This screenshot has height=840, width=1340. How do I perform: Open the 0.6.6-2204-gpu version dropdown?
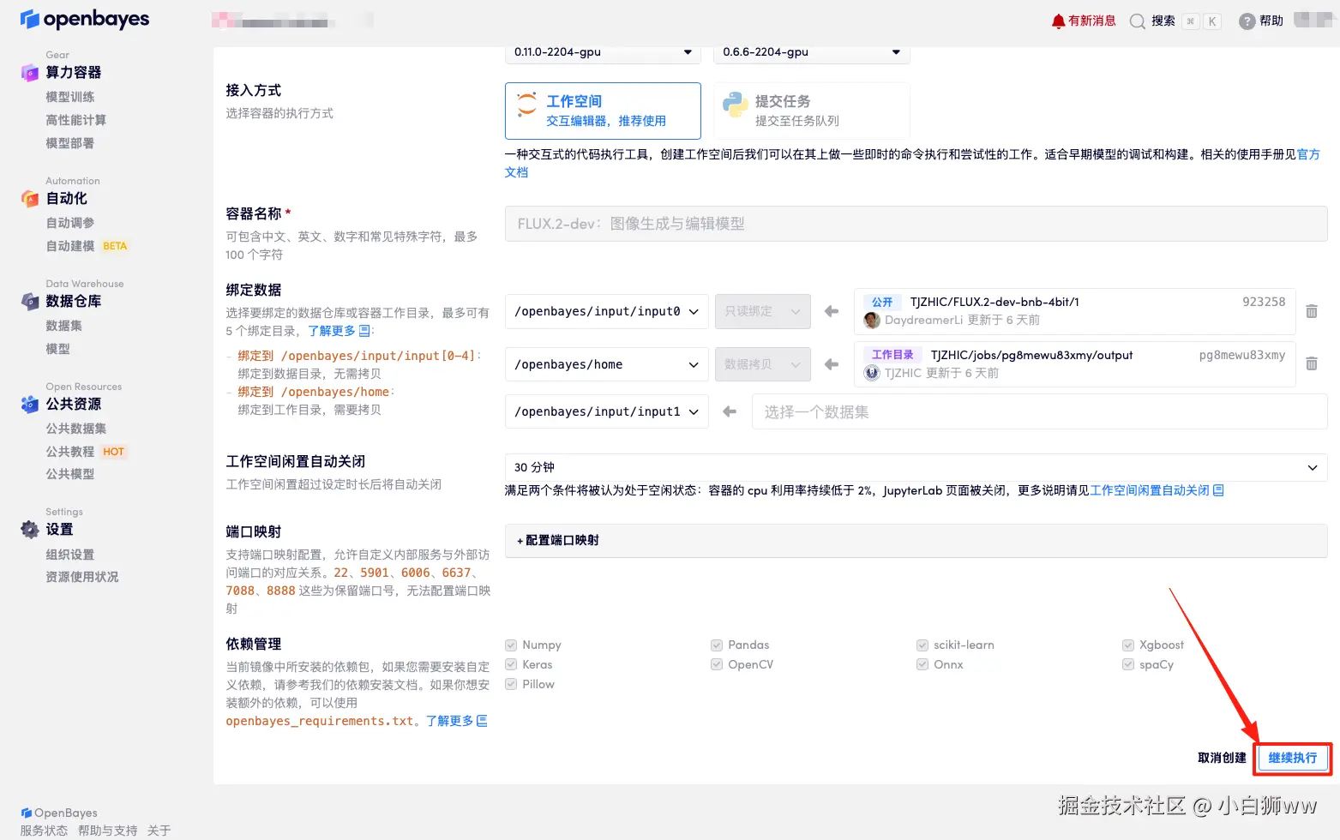[811, 52]
